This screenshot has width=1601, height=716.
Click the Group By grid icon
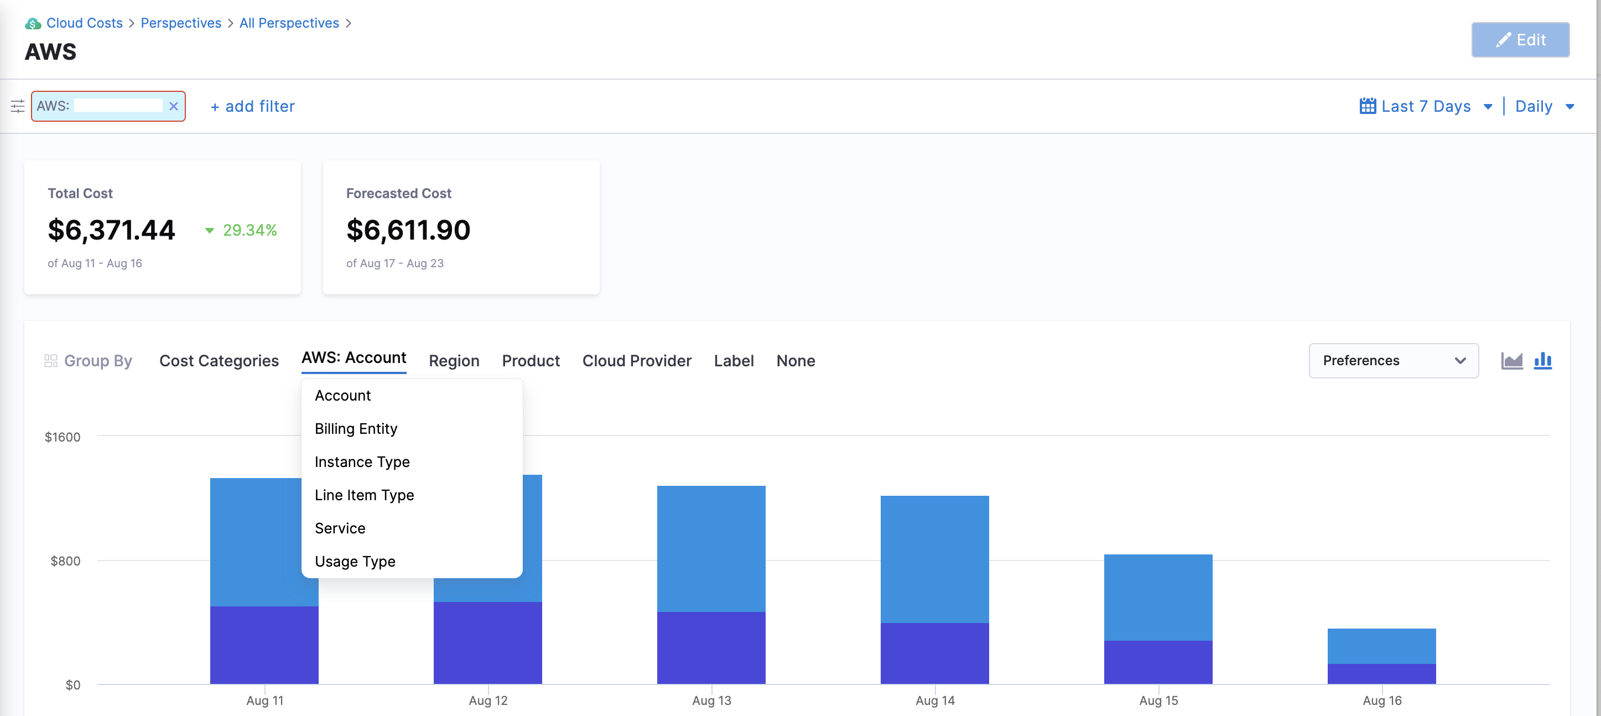[51, 361]
